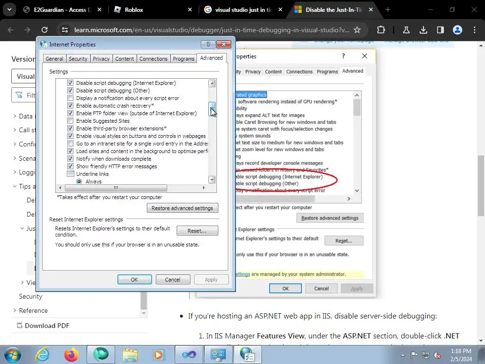Screen dimensions: 485x364
Task: Select the Always radio under Underline links
Action: pos(79,182)
